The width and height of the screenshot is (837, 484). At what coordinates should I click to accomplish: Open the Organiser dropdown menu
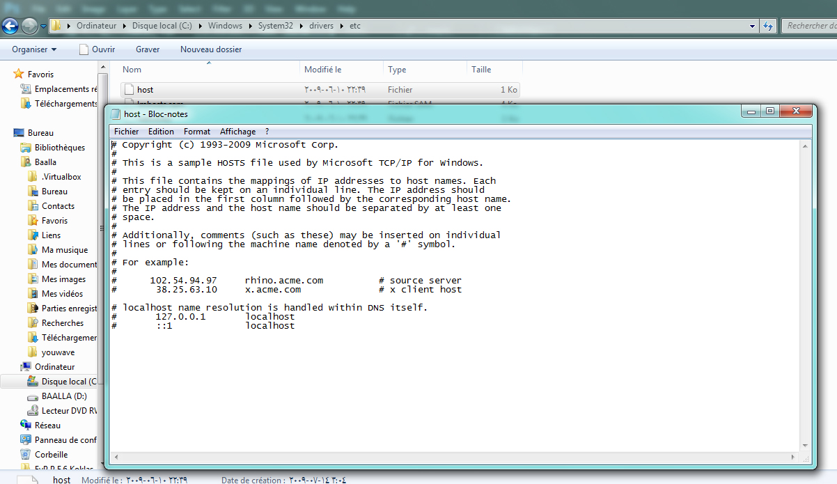tap(34, 49)
